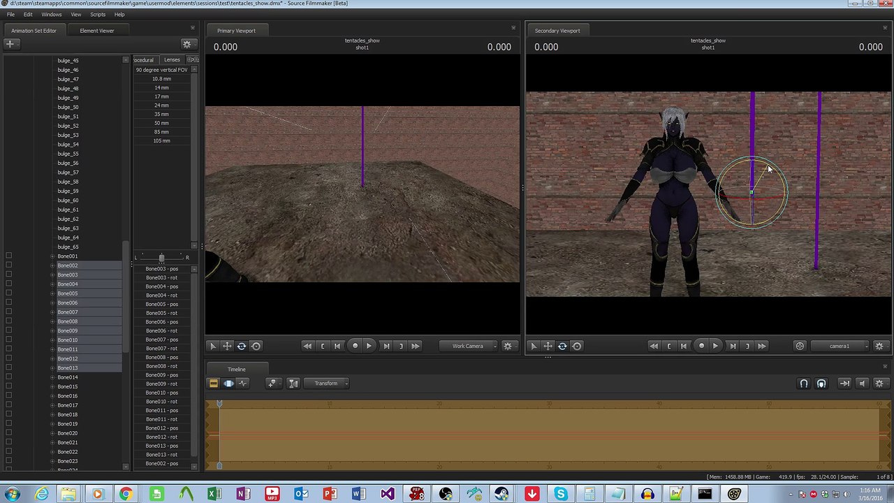894x503 pixels.
Task: Switch timeline to Graph Editor mode
Action: pos(242,384)
